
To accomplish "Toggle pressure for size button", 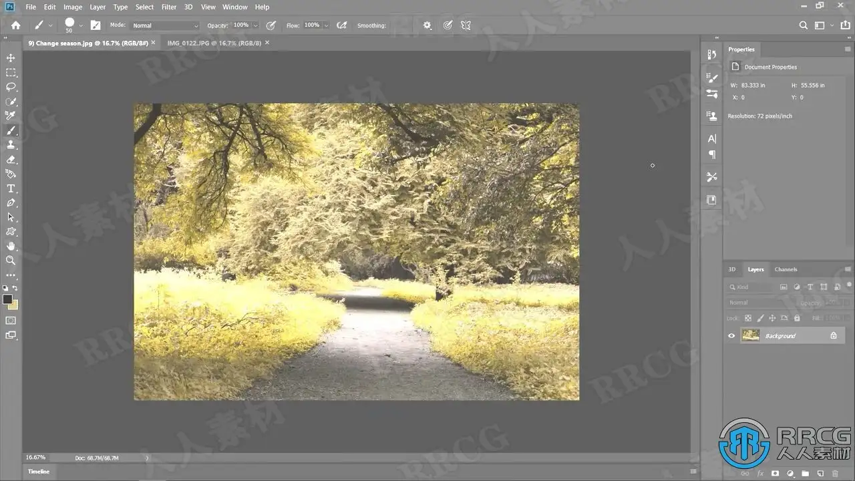I will pos(448,25).
